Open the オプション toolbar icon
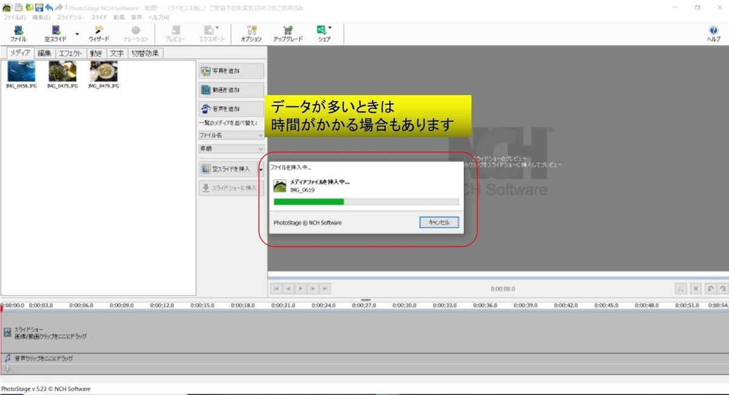Image resolution: width=729 pixels, height=395 pixels. (x=252, y=34)
